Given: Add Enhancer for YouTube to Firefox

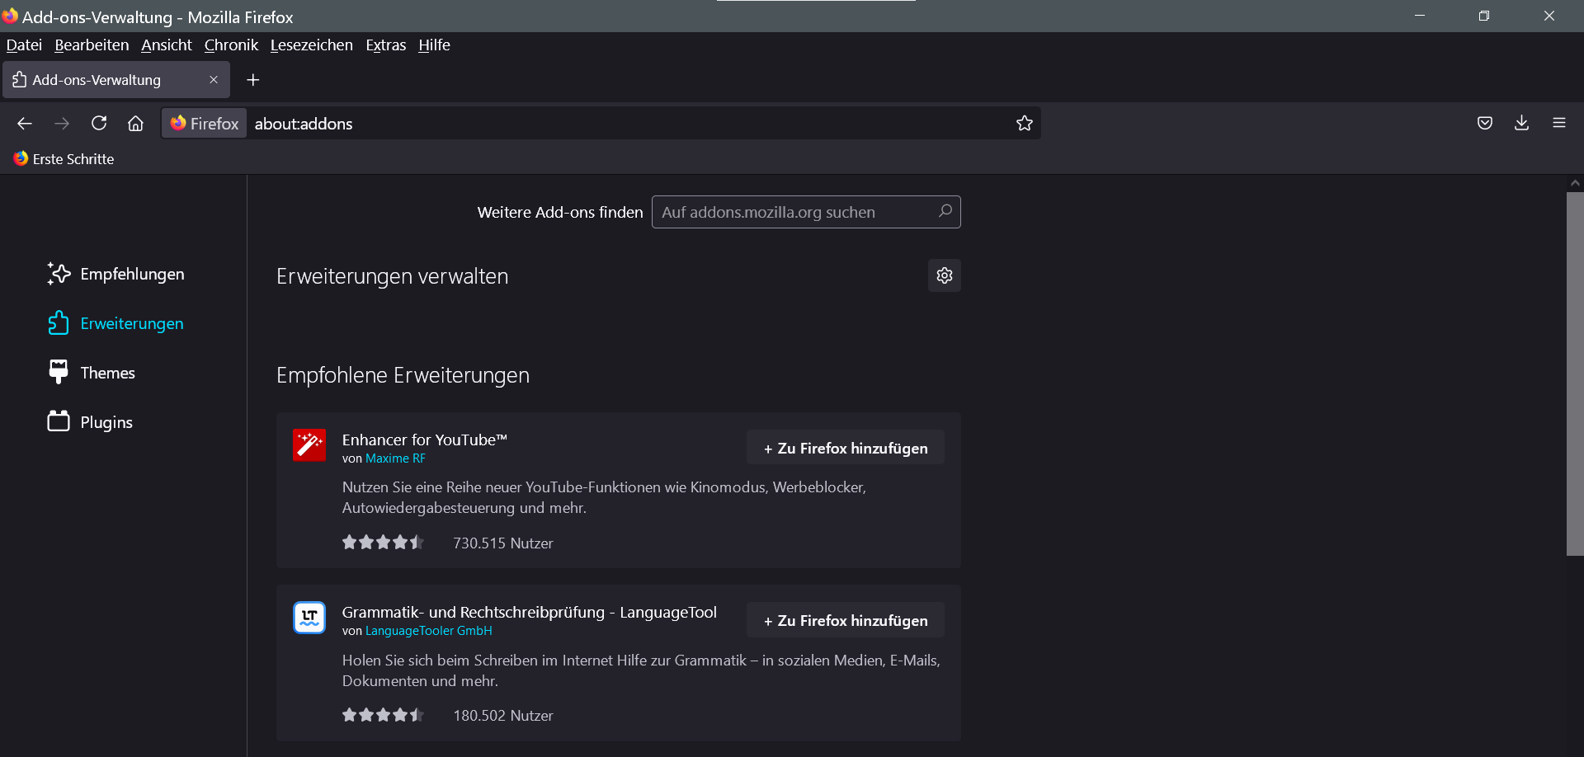Looking at the screenshot, I should (x=845, y=448).
